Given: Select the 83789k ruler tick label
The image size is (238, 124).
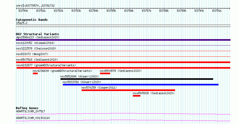Looking at the screenshot, I should pyautogui.click(x=182, y=11).
